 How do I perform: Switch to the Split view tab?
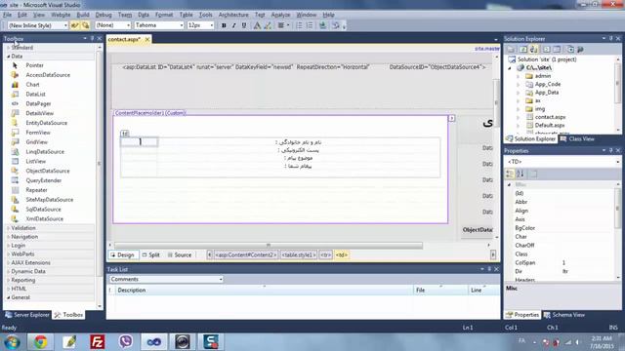click(151, 255)
